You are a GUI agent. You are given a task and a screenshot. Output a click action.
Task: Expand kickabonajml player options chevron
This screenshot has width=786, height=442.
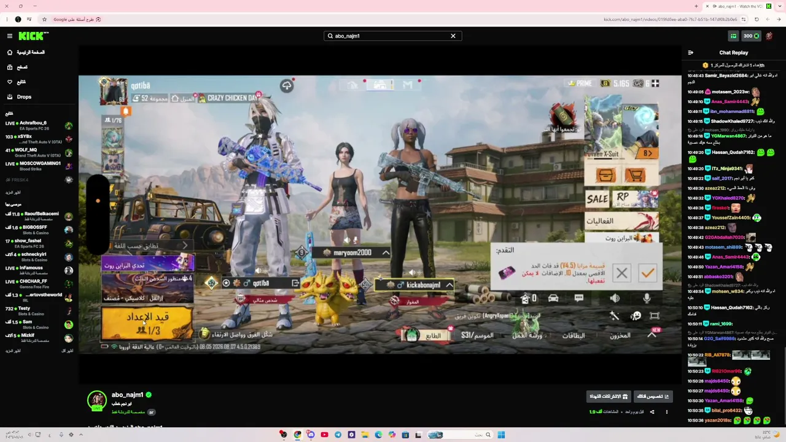point(449,285)
